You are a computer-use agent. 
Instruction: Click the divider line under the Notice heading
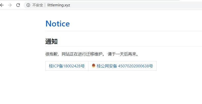point(124,31)
